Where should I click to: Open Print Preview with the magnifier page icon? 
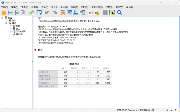[23, 12]
